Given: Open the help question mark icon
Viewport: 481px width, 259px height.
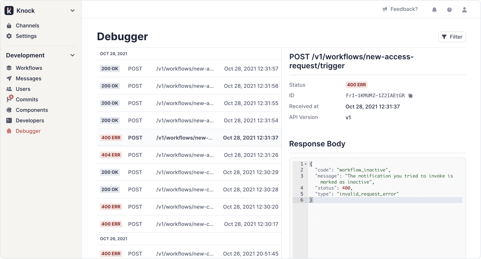Looking at the screenshot, I should [449, 10].
